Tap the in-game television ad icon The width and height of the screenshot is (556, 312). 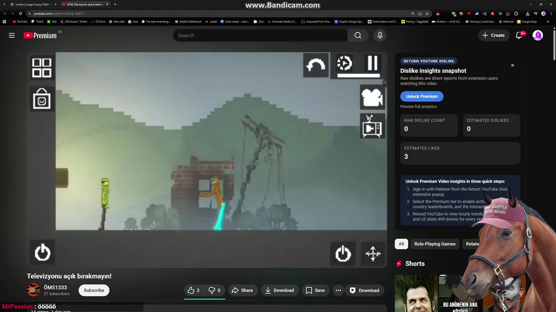[x=372, y=126]
